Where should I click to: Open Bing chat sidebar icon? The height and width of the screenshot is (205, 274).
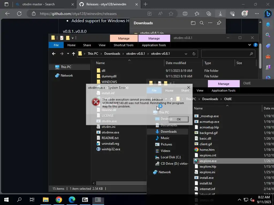[268, 14]
